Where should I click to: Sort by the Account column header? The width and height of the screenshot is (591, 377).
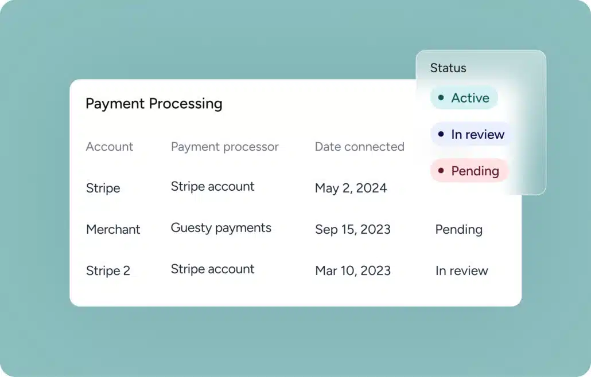(x=110, y=147)
